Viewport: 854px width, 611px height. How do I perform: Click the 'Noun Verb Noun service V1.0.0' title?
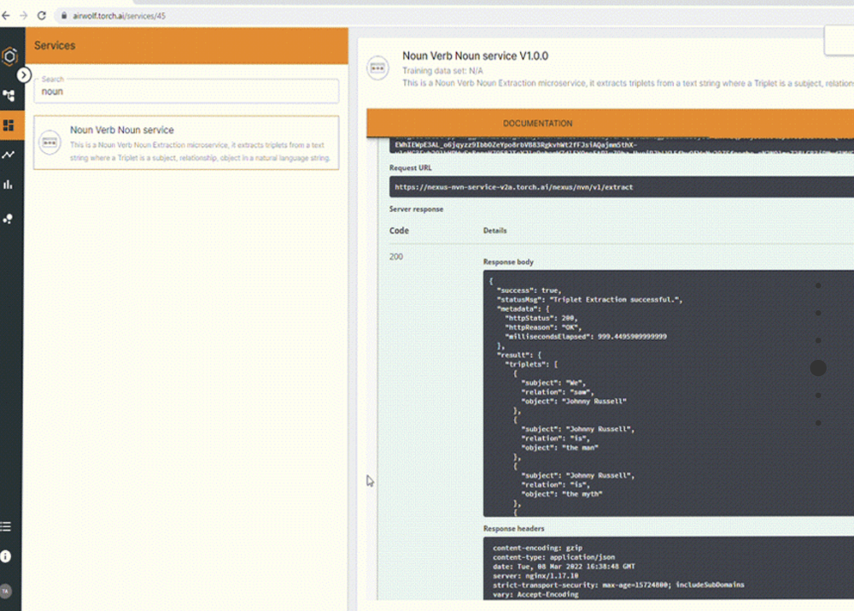tap(475, 56)
